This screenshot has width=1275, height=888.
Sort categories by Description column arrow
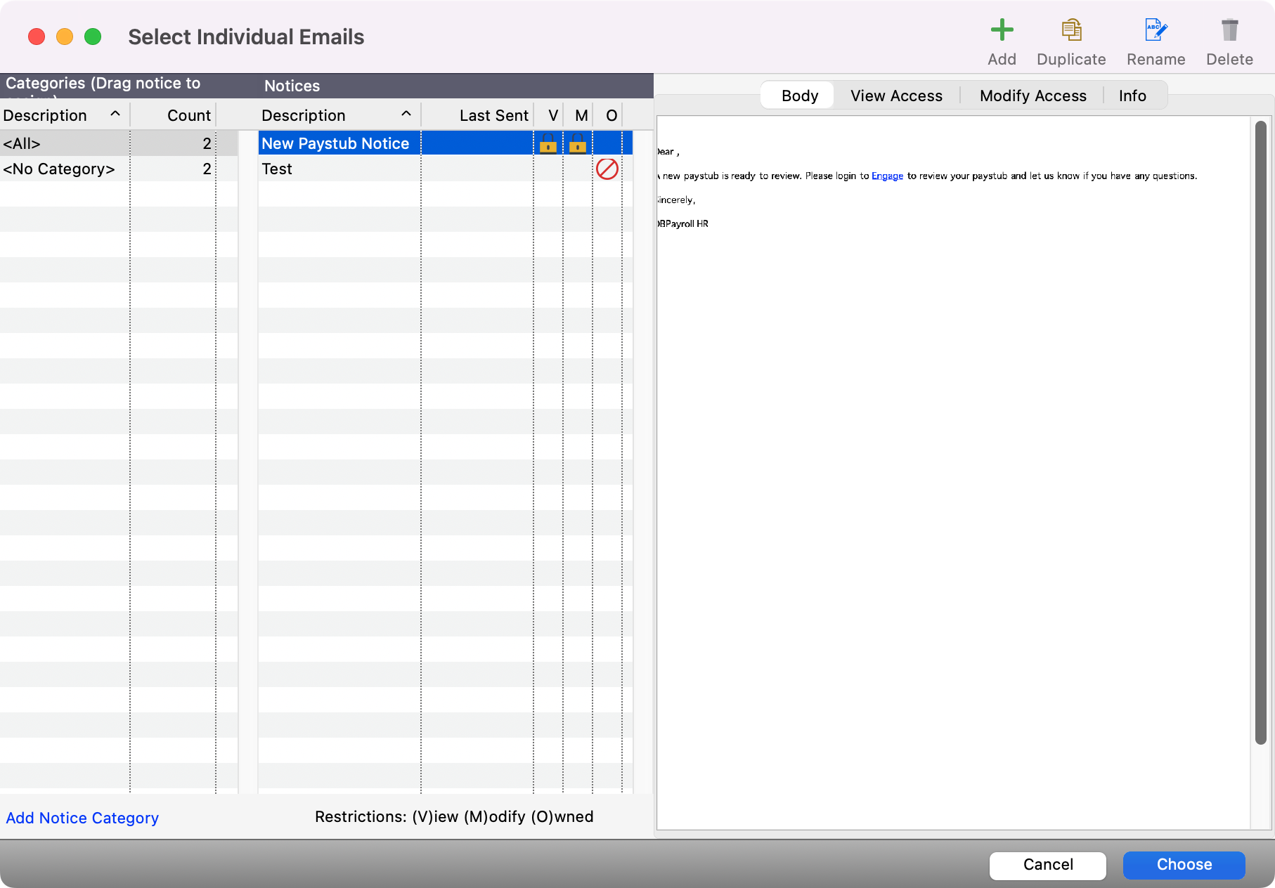[115, 115]
